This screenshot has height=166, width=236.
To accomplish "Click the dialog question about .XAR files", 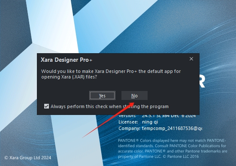I will (x=111, y=74).
